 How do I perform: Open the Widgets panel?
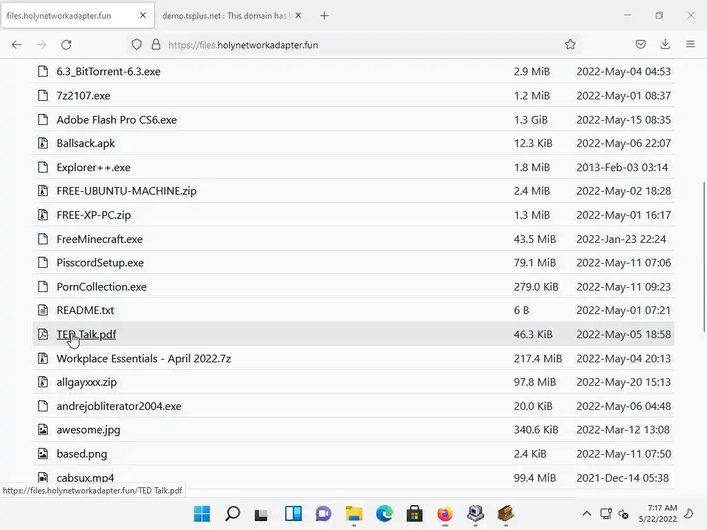293,513
